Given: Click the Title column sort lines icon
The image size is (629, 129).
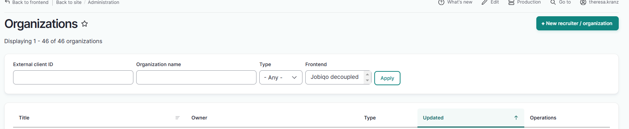Looking at the screenshot, I should click(x=178, y=118).
